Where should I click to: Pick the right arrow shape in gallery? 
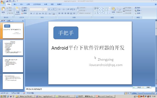click(105, 11)
